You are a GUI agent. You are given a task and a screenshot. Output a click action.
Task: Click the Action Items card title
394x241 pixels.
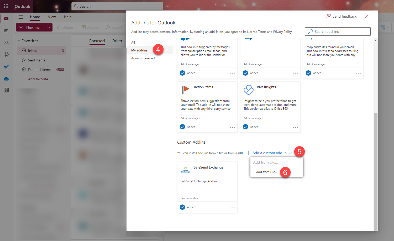(203, 87)
